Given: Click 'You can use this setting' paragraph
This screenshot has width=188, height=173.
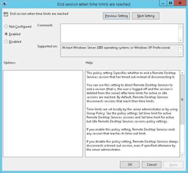Looking at the screenshot, I should coord(130,93).
